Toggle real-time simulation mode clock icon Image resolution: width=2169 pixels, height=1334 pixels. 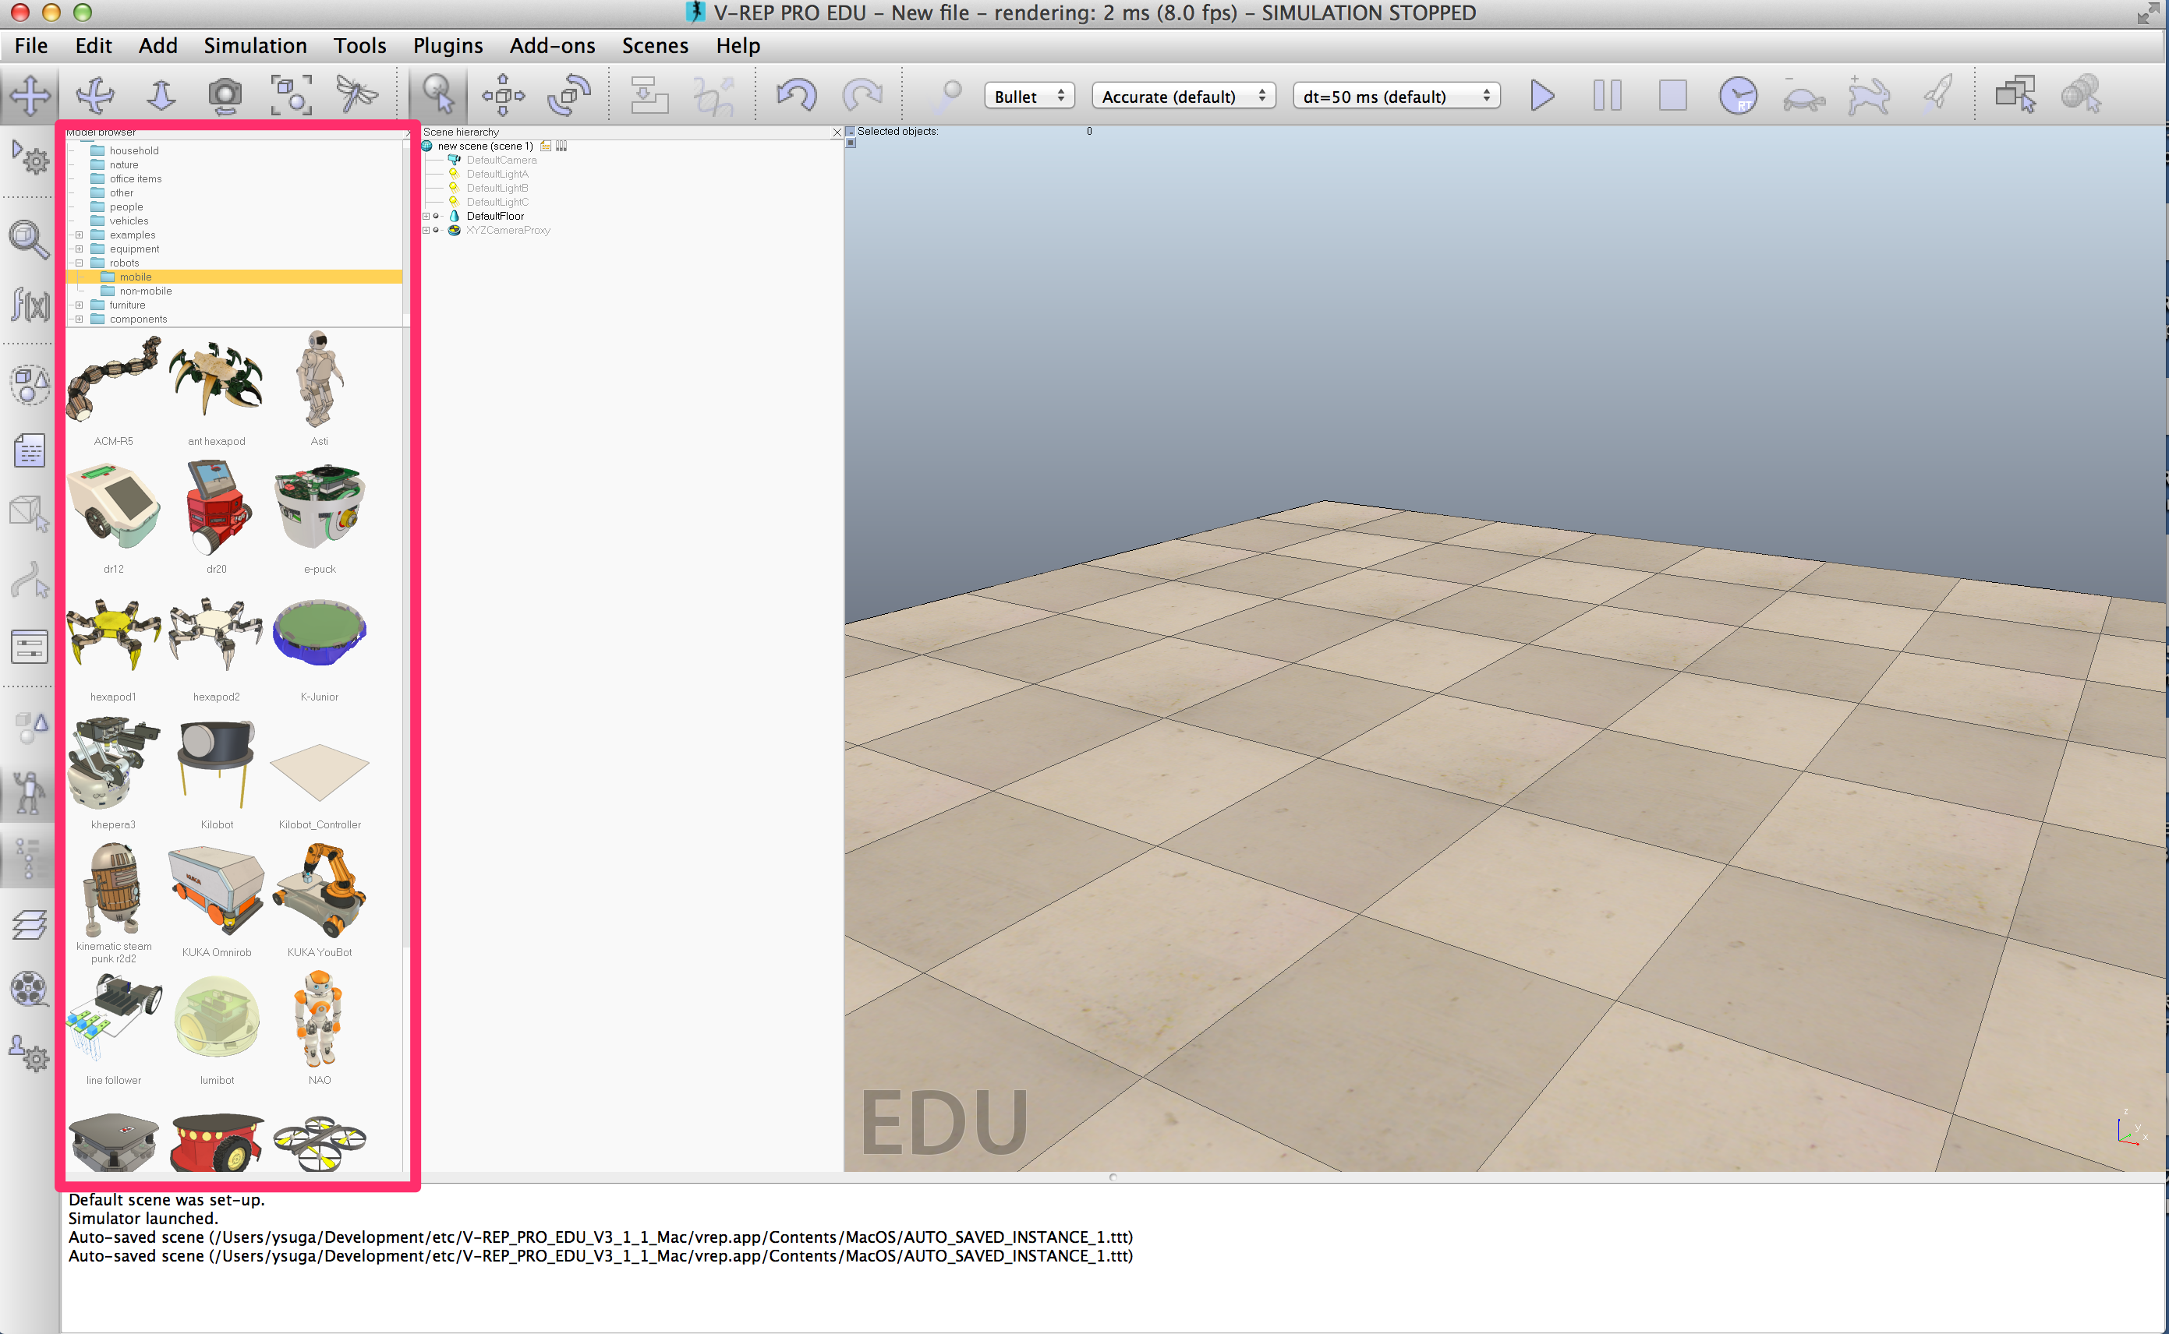1737,94
